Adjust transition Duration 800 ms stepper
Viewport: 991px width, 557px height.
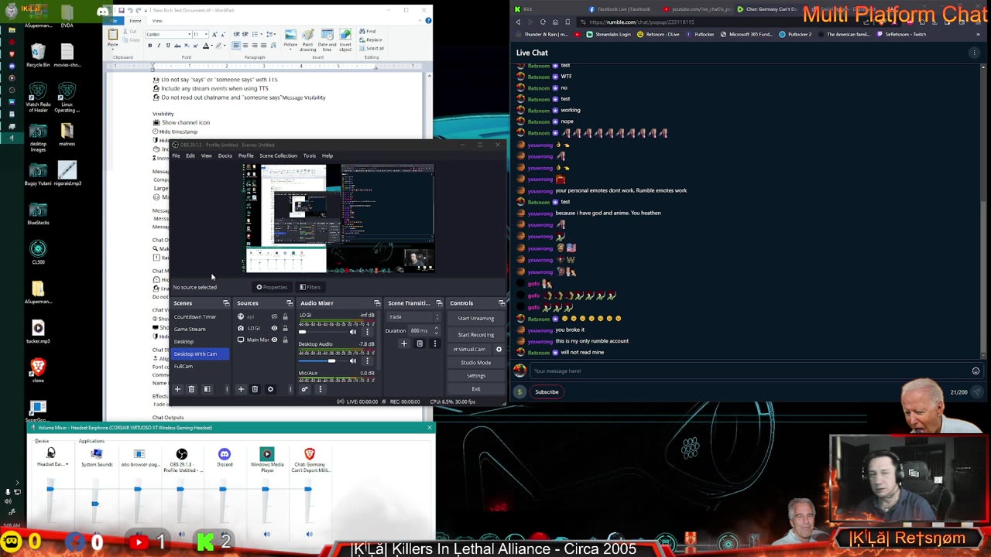pos(437,330)
